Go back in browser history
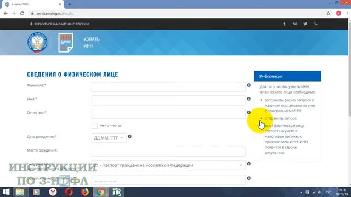Image resolution: width=351 pixels, height=197 pixels. pyautogui.click(x=5, y=13)
